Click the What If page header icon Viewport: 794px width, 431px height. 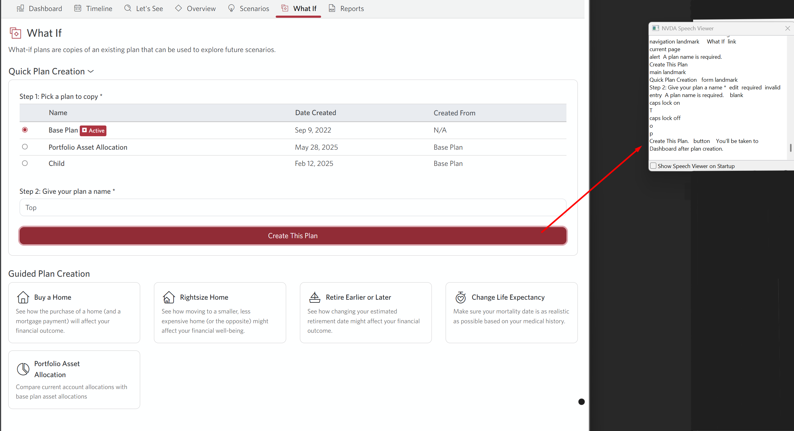point(15,33)
